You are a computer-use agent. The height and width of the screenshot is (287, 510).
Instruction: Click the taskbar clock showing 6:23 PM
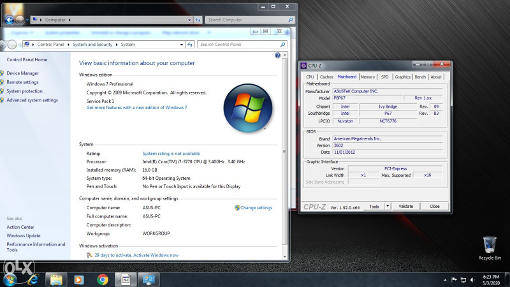491,280
